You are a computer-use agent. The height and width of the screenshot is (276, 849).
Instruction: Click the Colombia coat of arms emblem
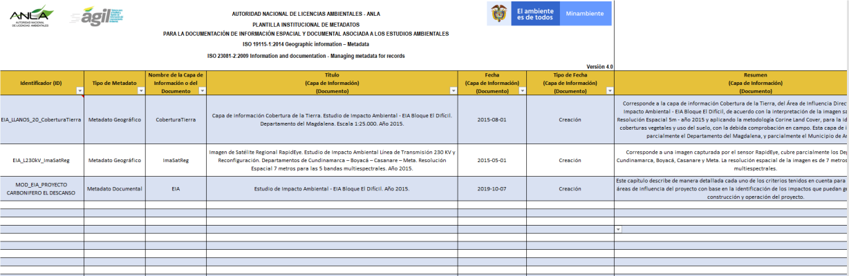coord(498,13)
